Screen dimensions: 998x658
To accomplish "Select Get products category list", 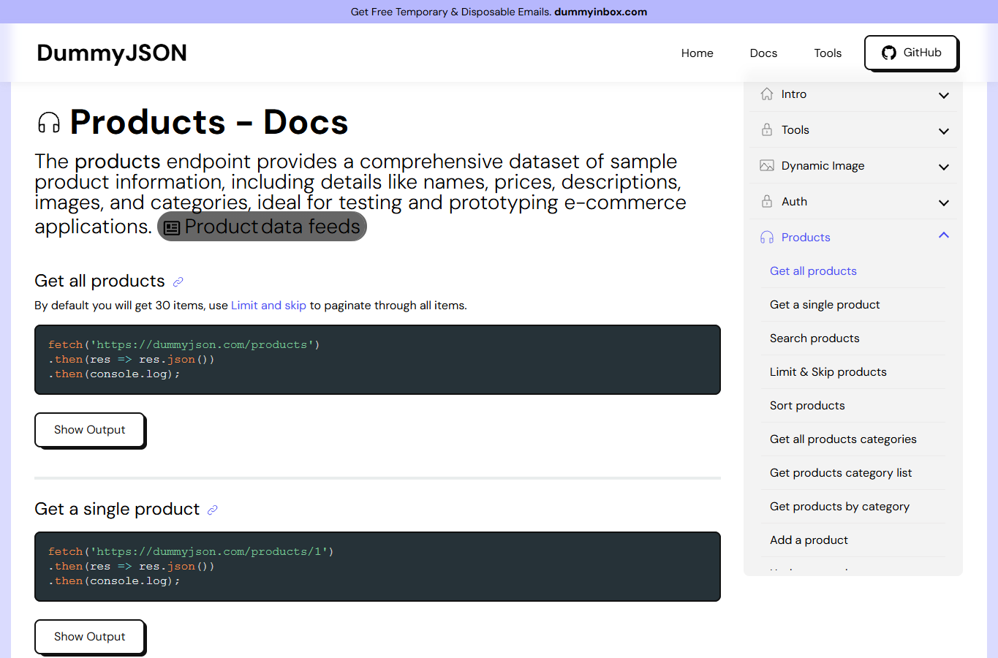I will pyautogui.click(x=841, y=473).
